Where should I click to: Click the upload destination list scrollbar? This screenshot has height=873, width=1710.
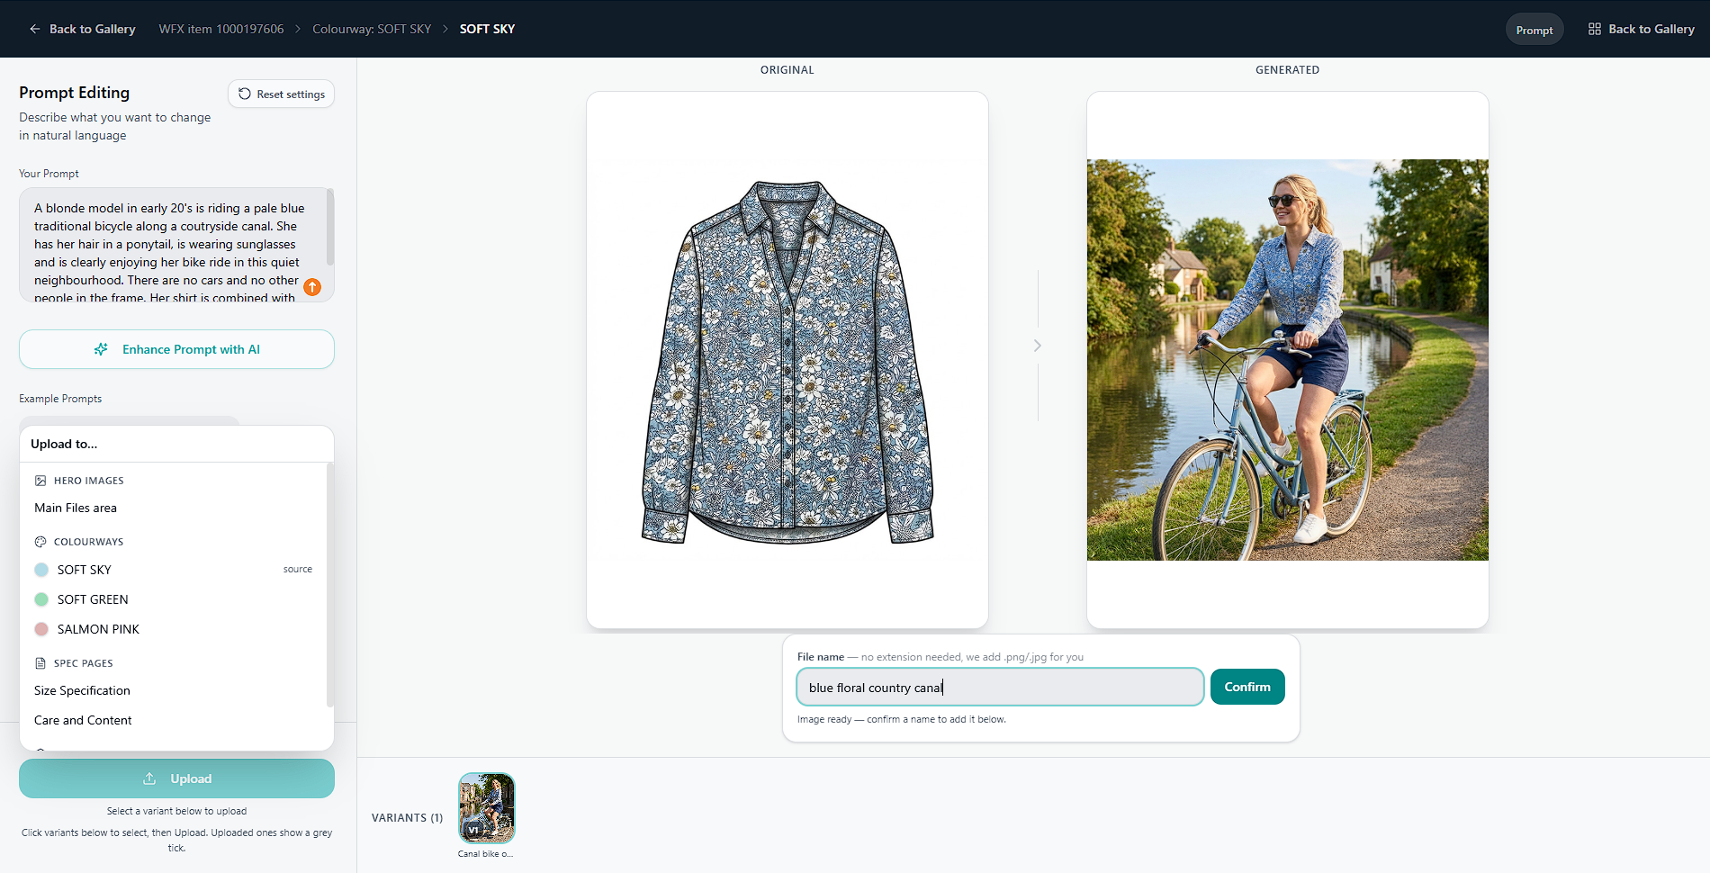pos(330,585)
